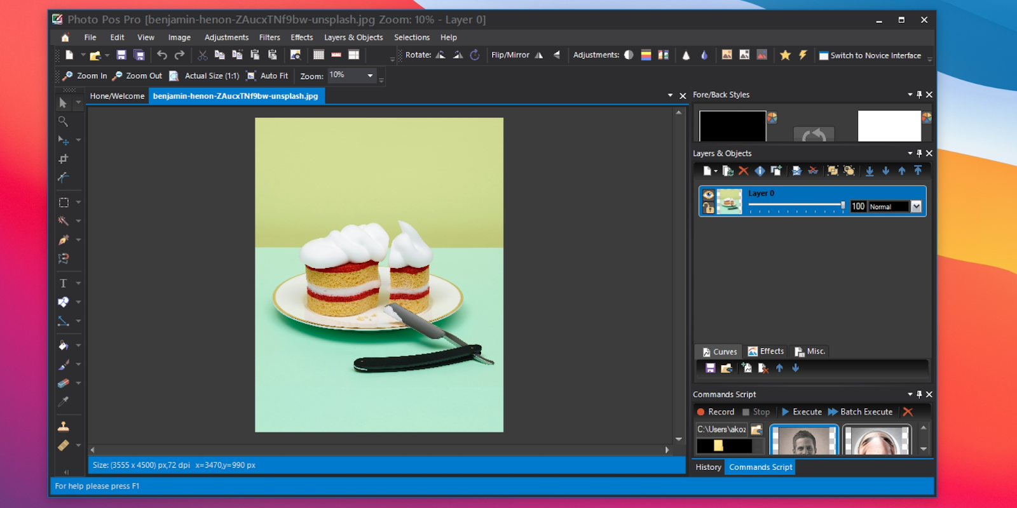Image resolution: width=1017 pixels, height=508 pixels.
Task: Select the Zoom magnifier tool in the toolbox
Action: coord(63,121)
